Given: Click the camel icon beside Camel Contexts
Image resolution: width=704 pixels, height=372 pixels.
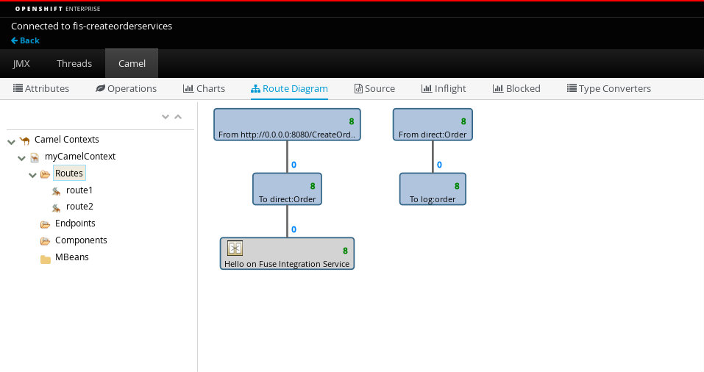Looking at the screenshot, I should pos(25,140).
